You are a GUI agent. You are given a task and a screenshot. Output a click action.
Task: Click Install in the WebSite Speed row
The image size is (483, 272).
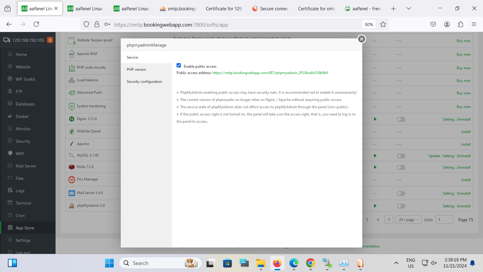[466, 132]
